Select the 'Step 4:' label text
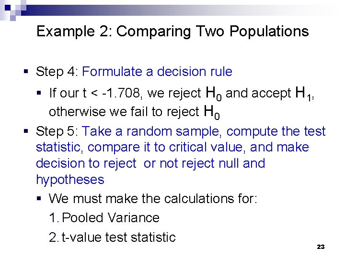Image resolution: width=345 pixels, height=258 pixels. point(57,72)
